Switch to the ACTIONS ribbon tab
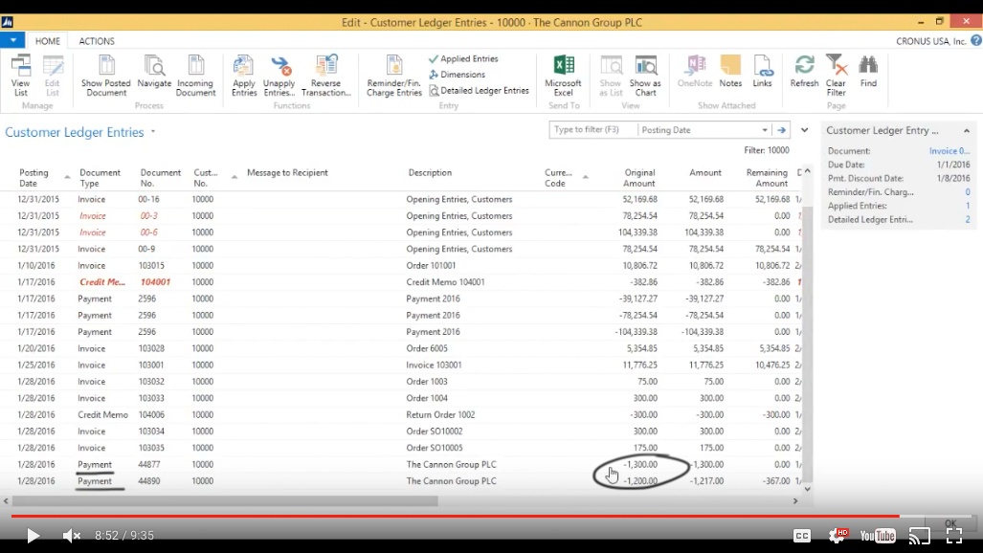Screen dimensions: 983x553 point(97,41)
